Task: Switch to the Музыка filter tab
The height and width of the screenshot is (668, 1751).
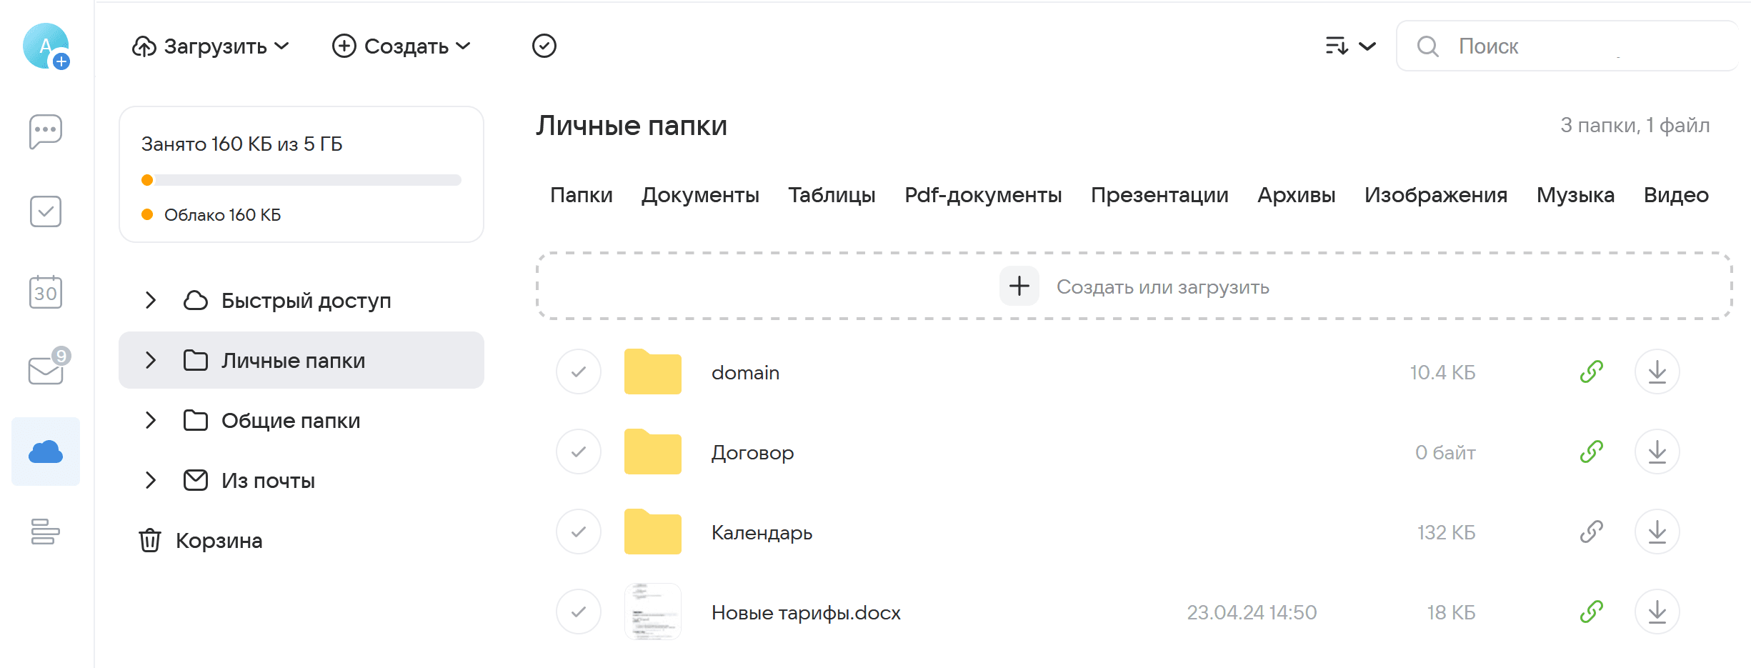Action: click(x=1575, y=194)
